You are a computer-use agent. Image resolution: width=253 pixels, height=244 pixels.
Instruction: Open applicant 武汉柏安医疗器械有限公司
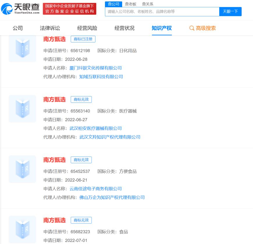(x=95, y=128)
